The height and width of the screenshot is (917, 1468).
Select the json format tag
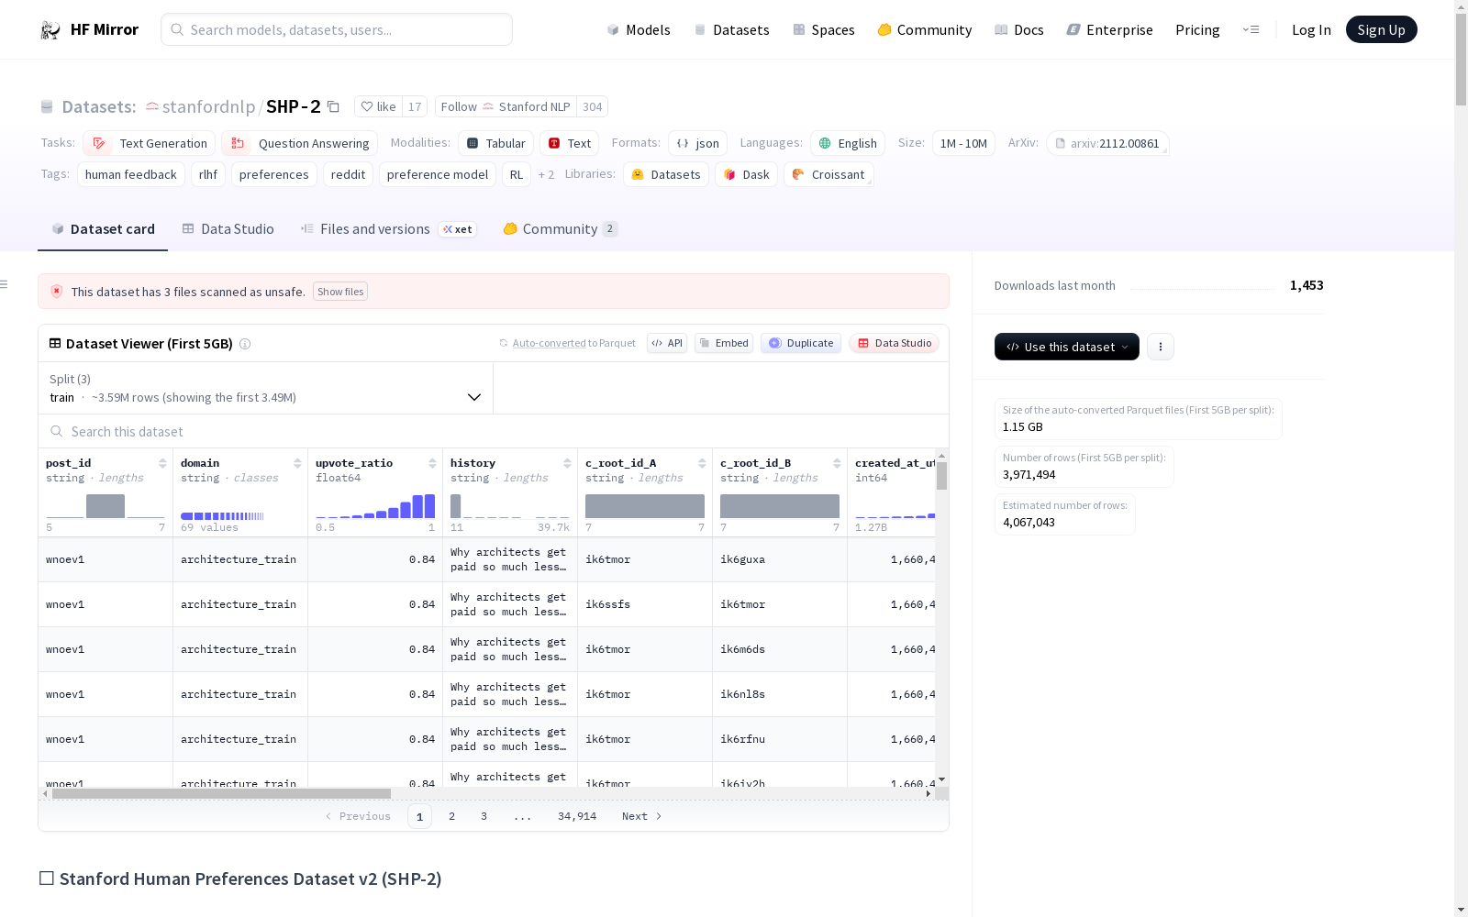(x=697, y=143)
